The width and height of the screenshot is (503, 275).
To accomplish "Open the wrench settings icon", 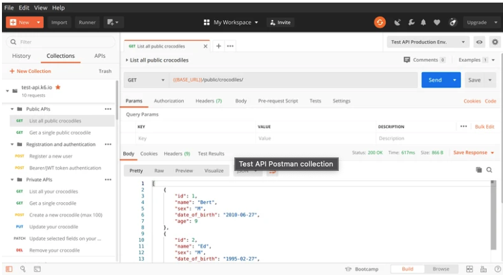I will (x=411, y=23).
